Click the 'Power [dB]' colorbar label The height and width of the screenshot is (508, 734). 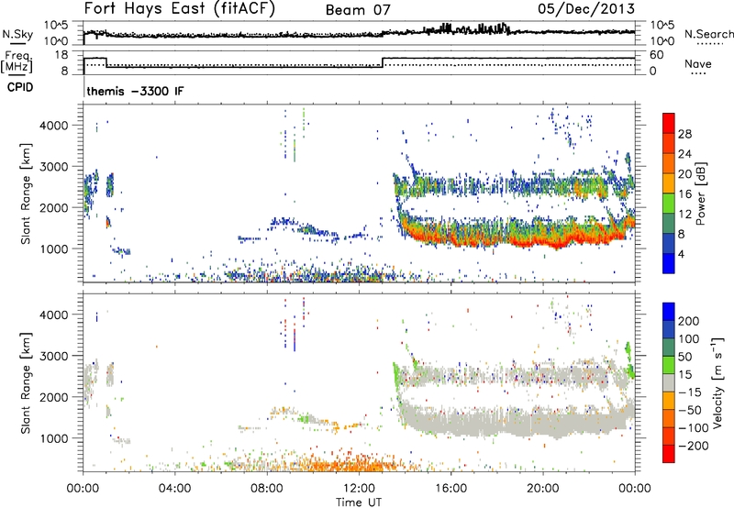[x=700, y=193]
